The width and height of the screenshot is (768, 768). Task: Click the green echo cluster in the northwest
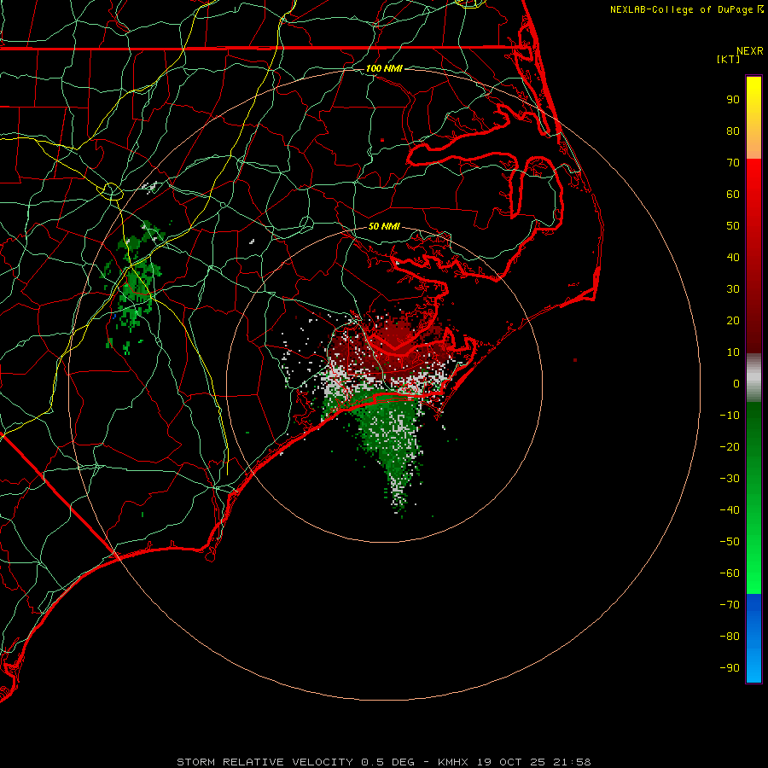pos(133,287)
